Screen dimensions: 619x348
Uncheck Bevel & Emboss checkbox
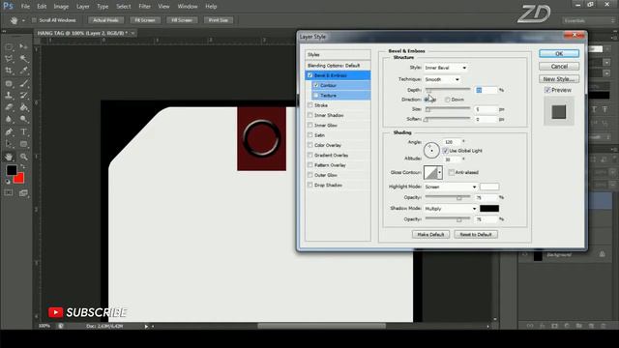pyautogui.click(x=309, y=75)
